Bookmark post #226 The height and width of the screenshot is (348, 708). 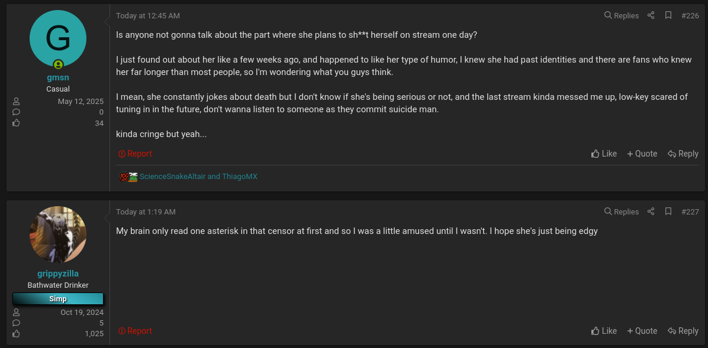(668, 15)
